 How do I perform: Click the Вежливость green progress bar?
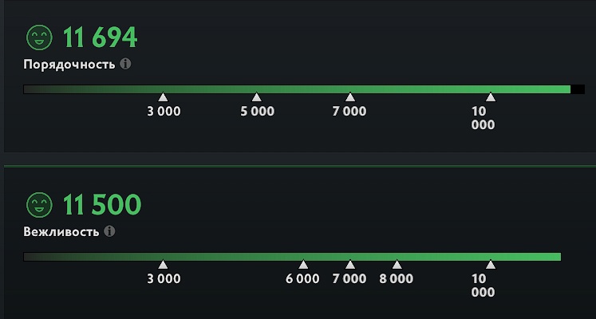tap(292, 257)
